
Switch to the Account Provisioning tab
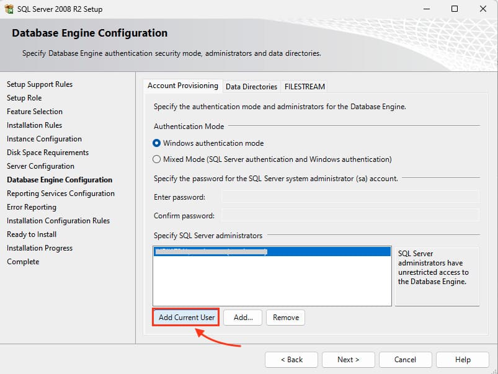[x=182, y=86]
